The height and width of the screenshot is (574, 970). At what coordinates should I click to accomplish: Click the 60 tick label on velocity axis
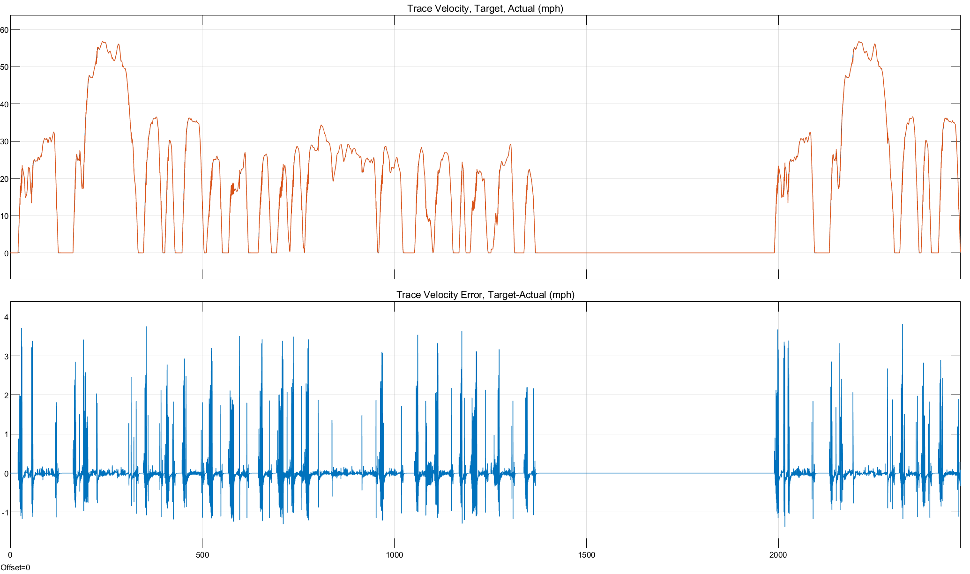click(4, 30)
